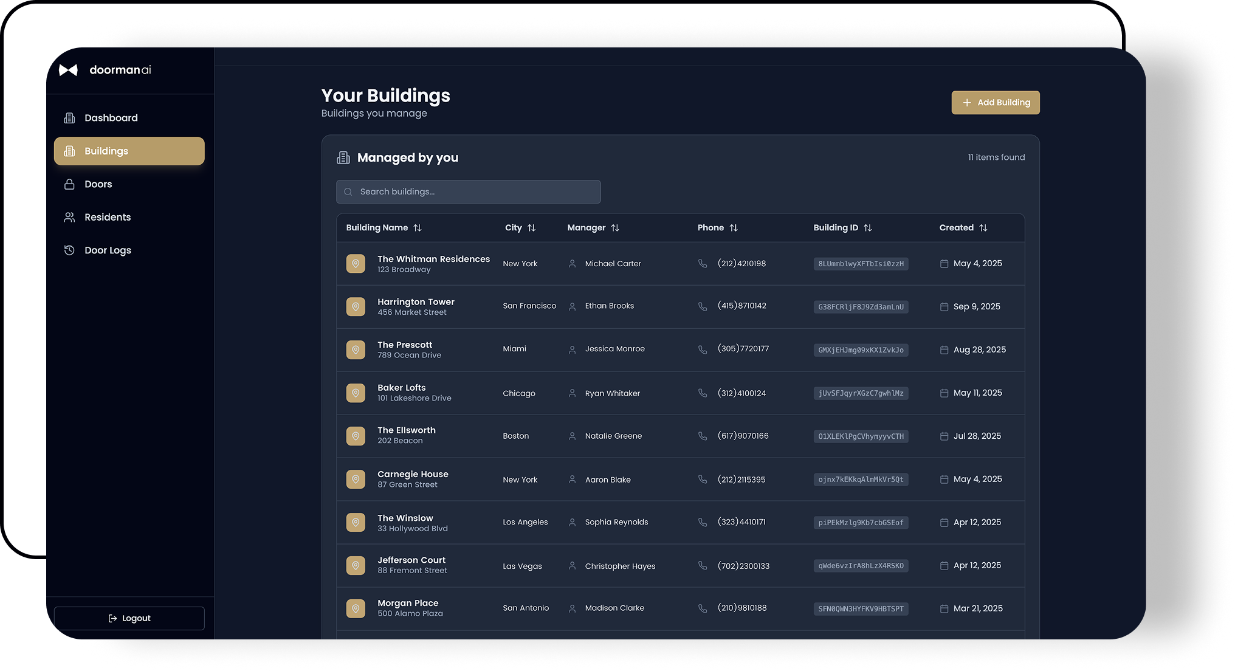Click the doorman.ai bowtie logo icon

[68, 70]
